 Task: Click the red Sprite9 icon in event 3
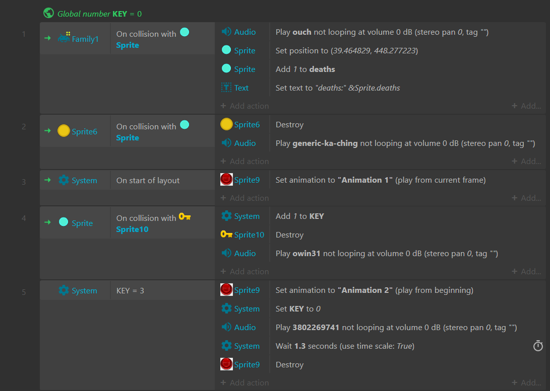[x=226, y=180]
